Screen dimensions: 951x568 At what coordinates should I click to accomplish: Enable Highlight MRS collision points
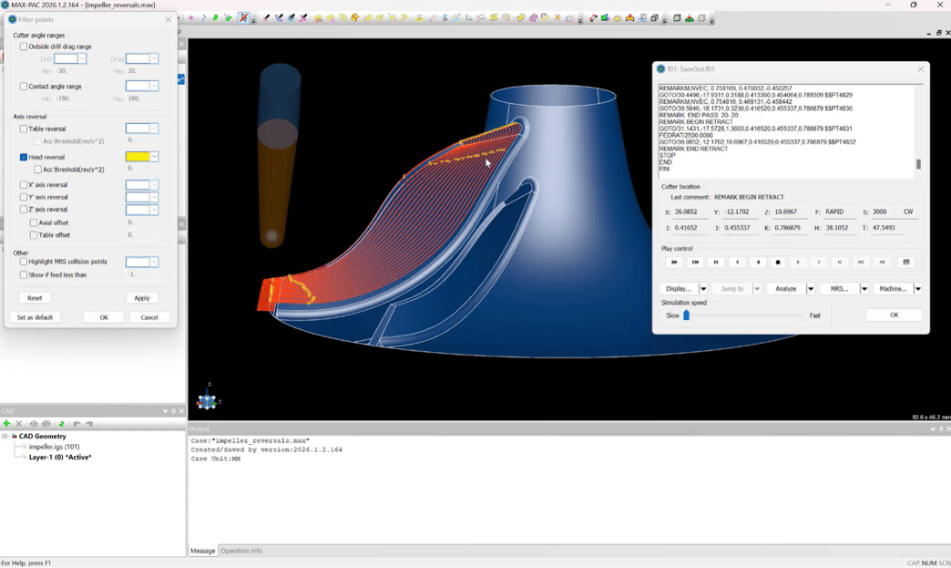[x=24, y=262]
